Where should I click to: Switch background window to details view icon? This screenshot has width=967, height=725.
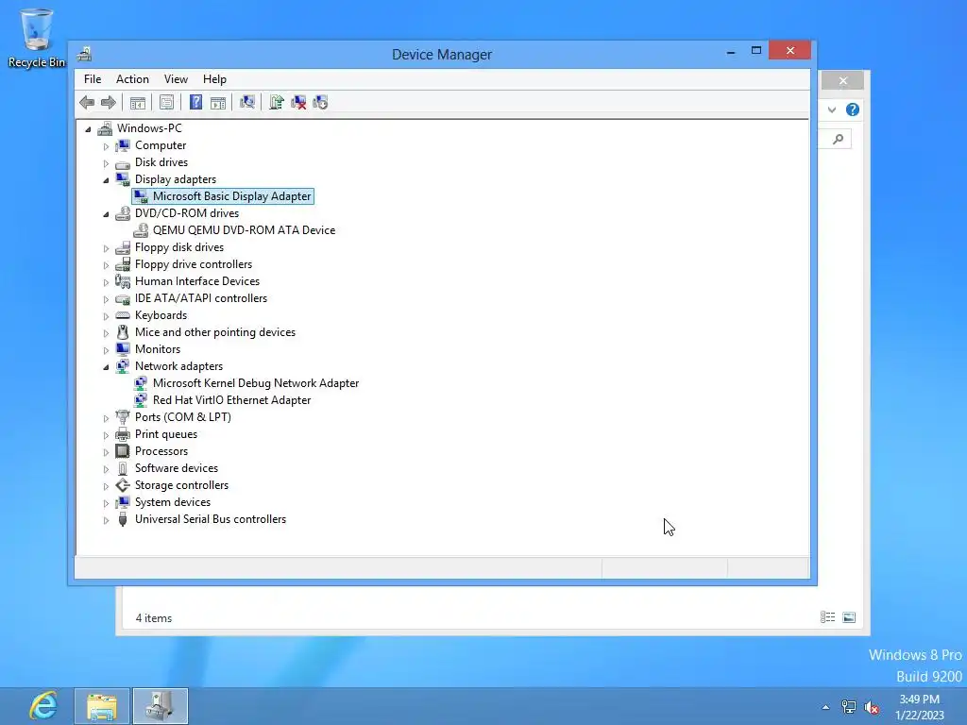(x=827, y=617)
